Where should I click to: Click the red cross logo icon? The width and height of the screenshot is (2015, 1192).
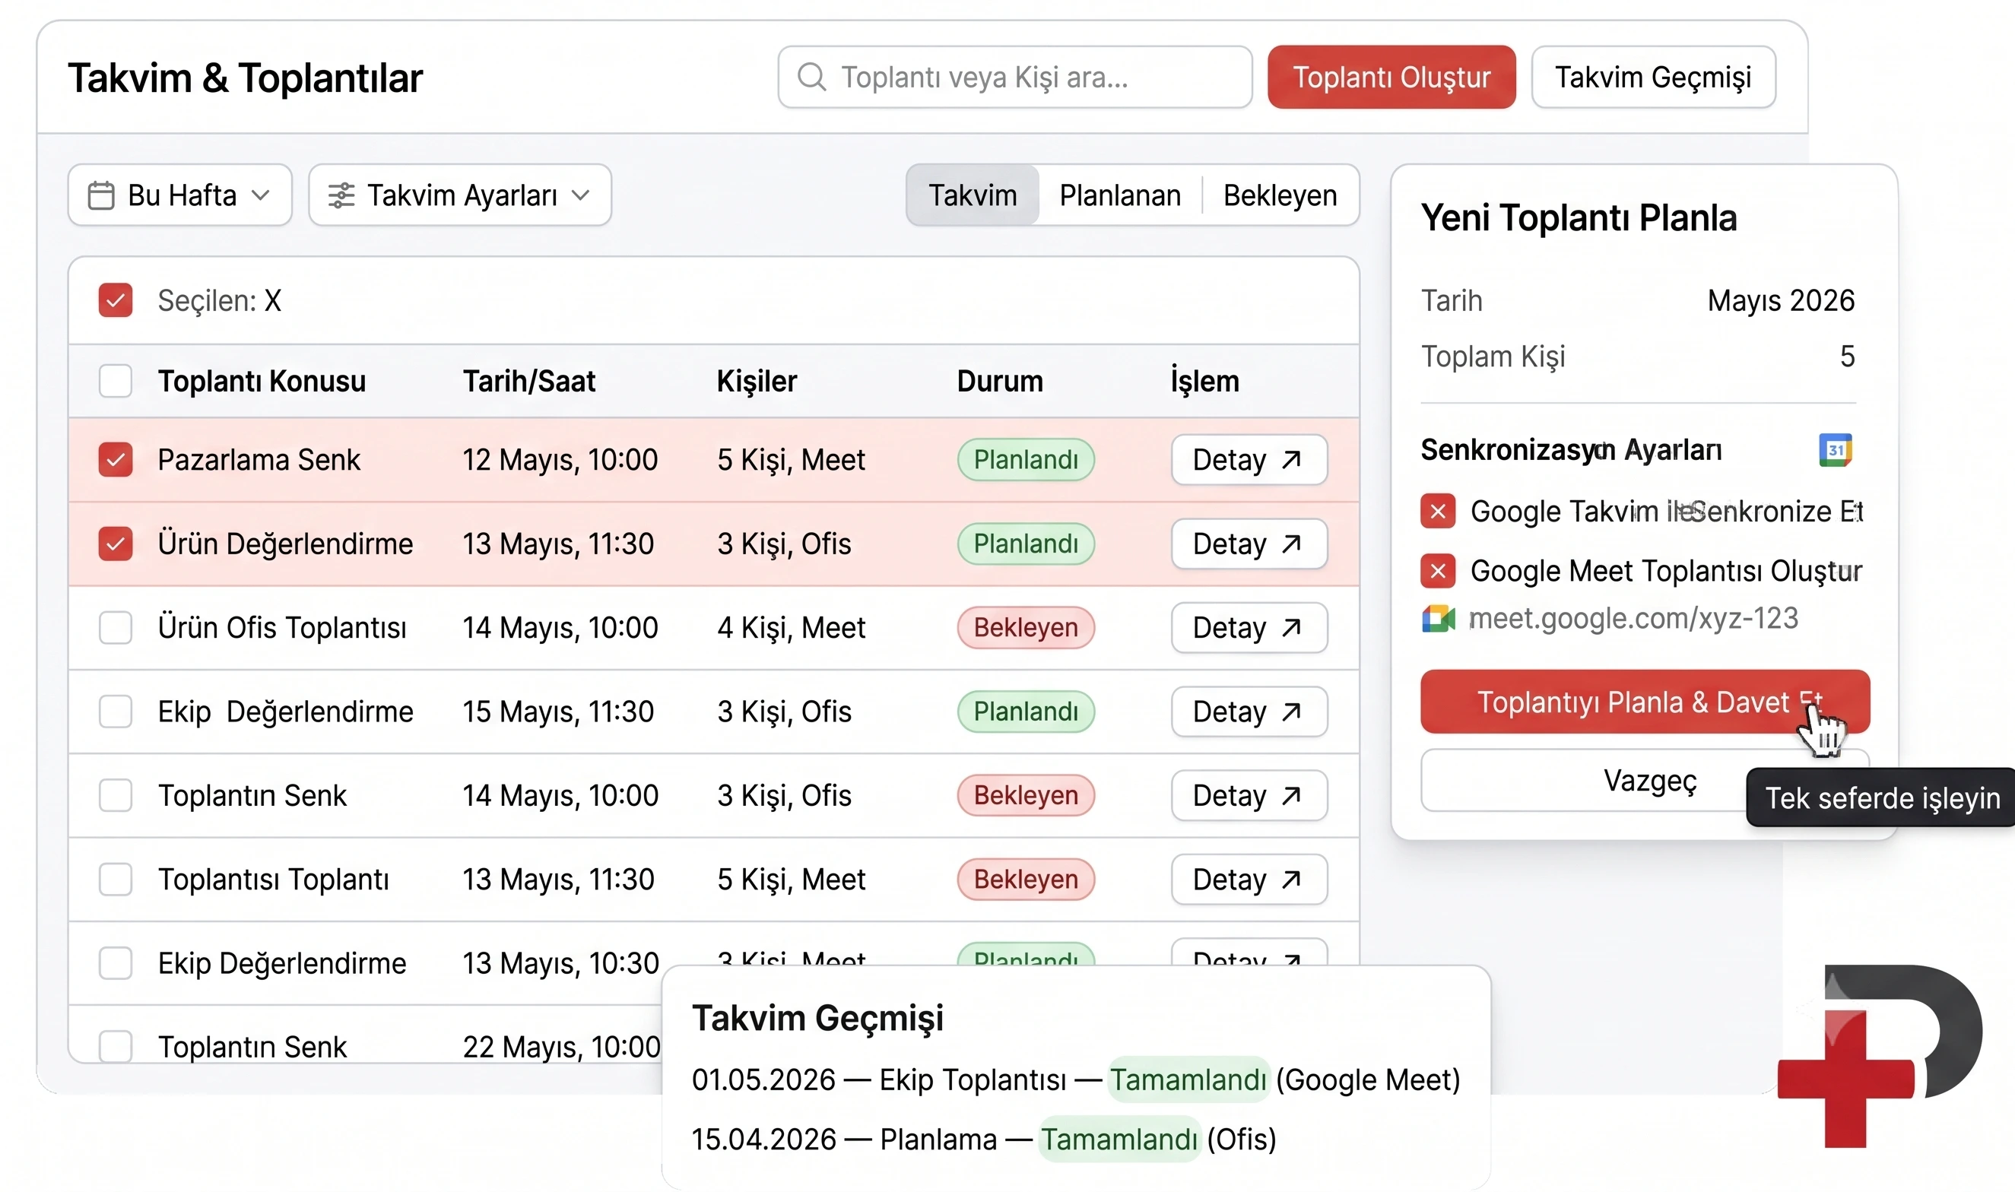(1845, 1079)
